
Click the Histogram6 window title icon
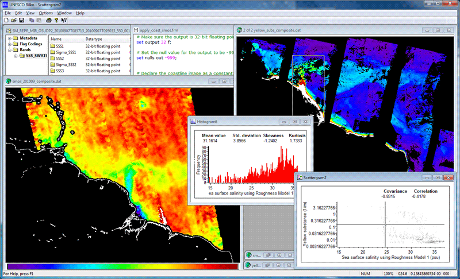click(x=193, y=121)
